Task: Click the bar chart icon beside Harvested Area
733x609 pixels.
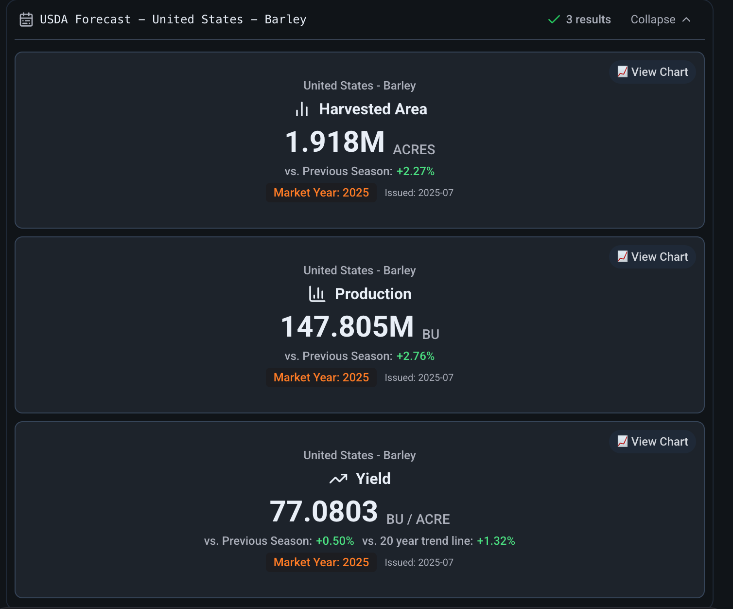Action: (x=302, y=109)
